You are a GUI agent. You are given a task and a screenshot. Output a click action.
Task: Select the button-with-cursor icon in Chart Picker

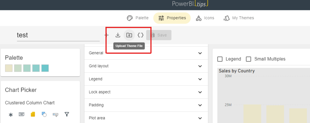pos(55,114)
